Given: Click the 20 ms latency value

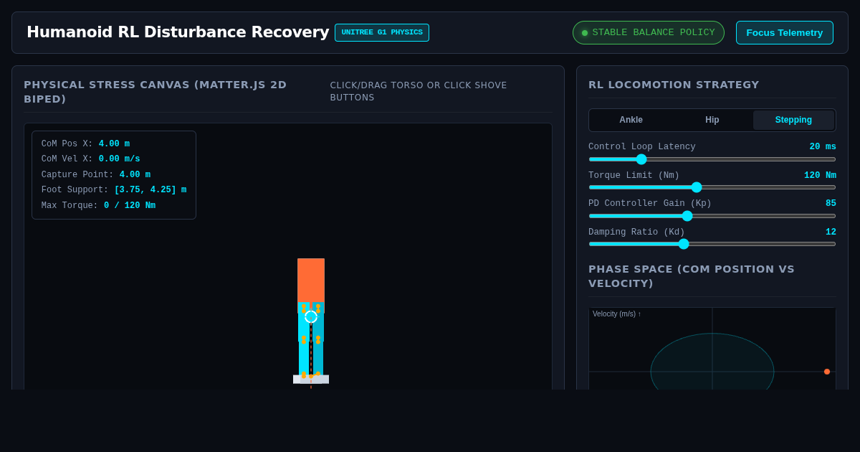Looking at the screenshot, I should [x=823, y=147].
